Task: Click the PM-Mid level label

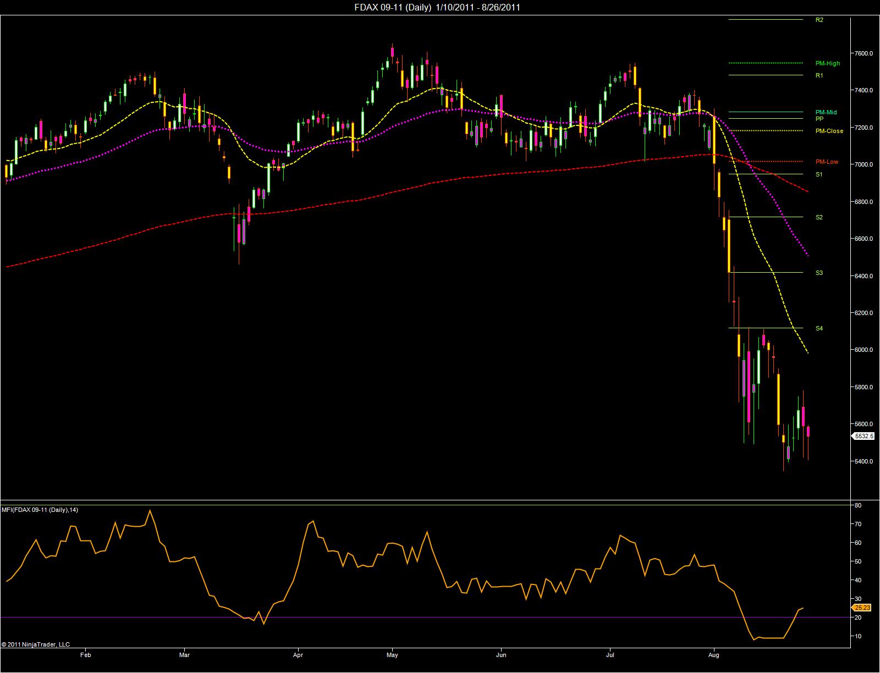Action: (826, 112)
